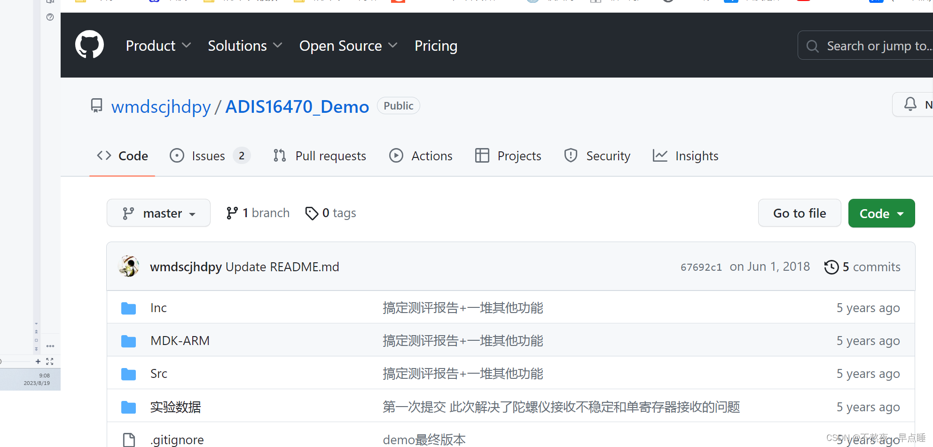Click the Inc row folder icon
933x447 pixels.
coord(128,308)
